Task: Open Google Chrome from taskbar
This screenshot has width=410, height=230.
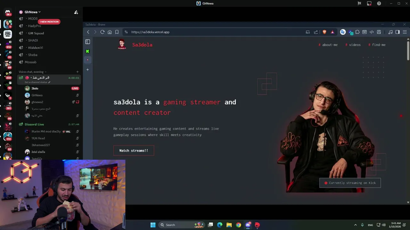Action: point(238,225)
